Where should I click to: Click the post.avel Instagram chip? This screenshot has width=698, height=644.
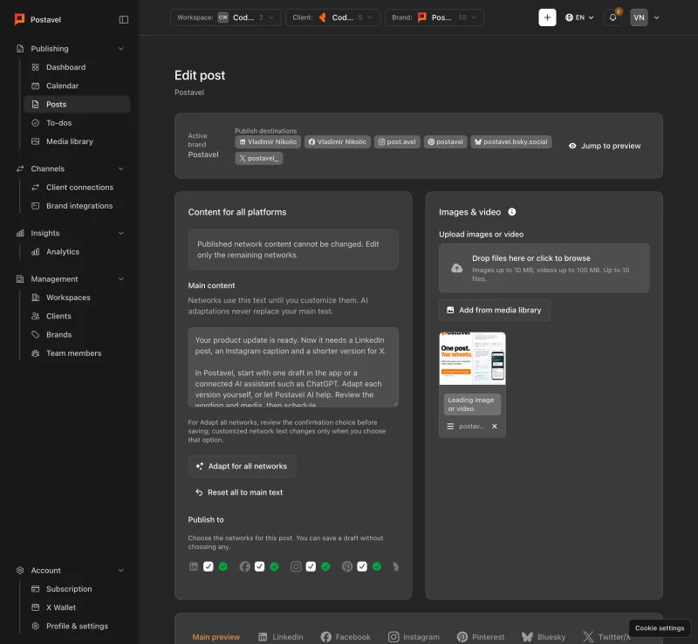(397, 142)
